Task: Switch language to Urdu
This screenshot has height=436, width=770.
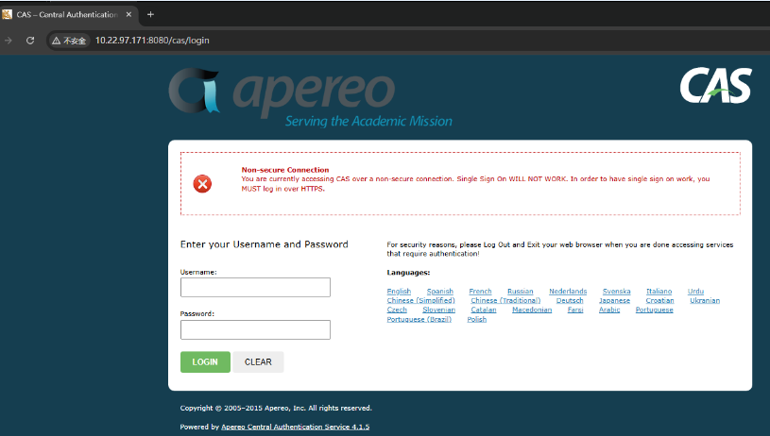Action: [x=695, y=292]
